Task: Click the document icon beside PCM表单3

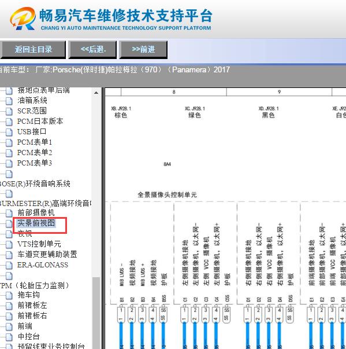Action: 9,163
